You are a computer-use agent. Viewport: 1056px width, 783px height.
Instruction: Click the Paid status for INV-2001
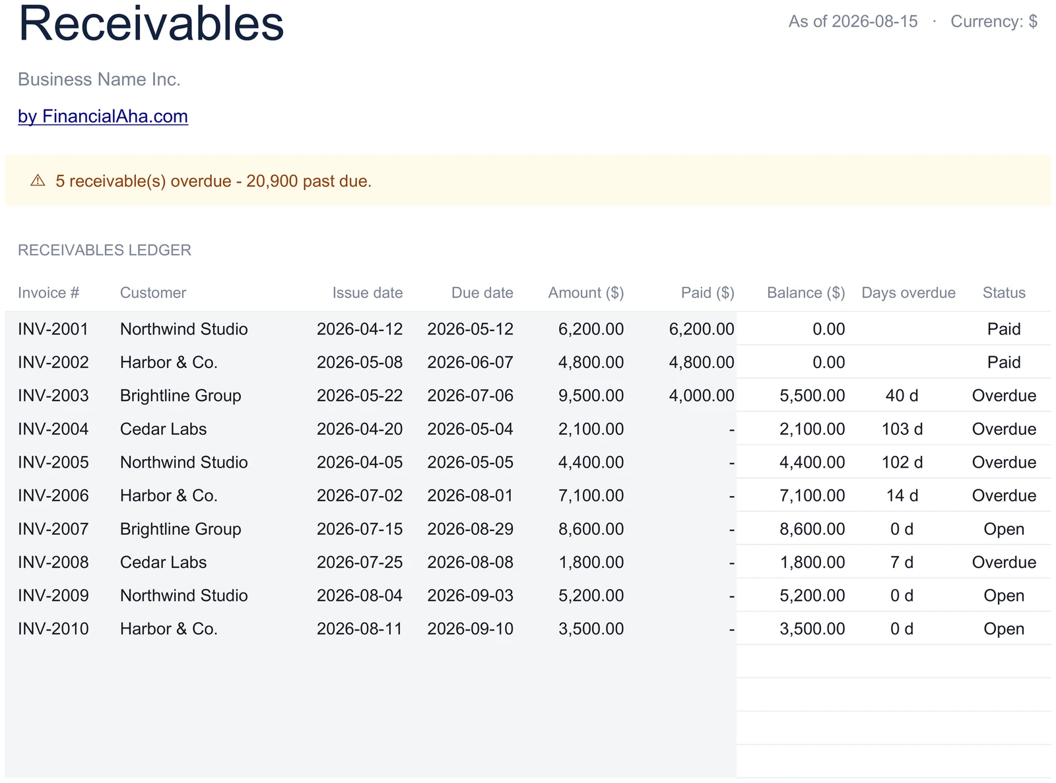1004,329
